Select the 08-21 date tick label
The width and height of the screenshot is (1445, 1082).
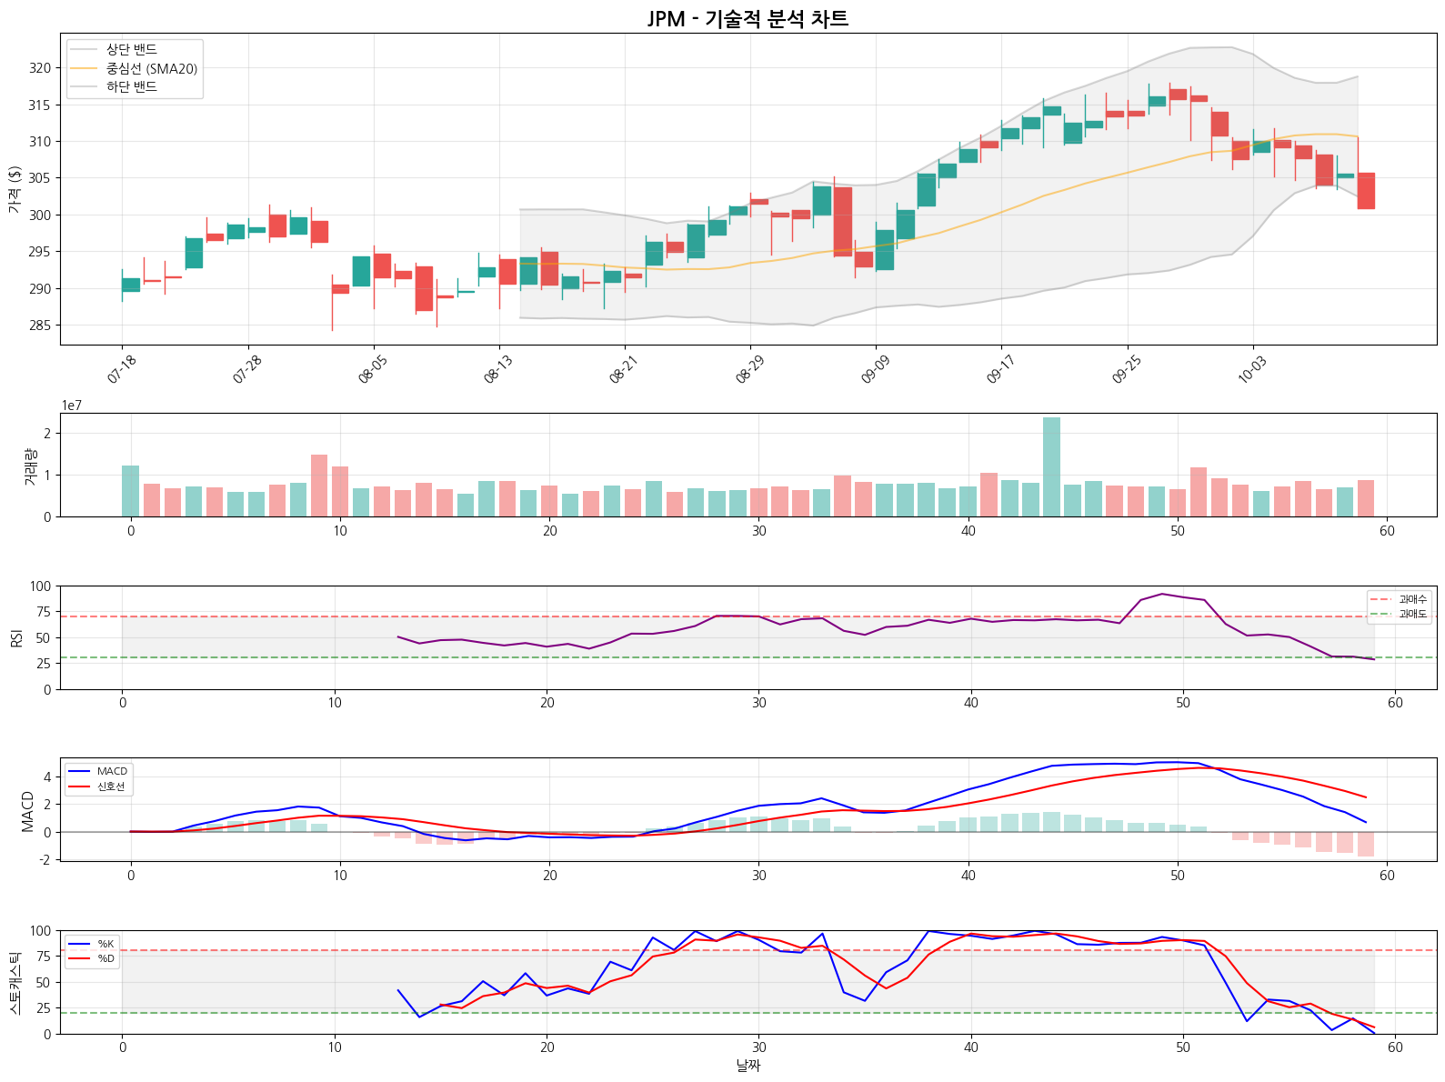(x=624, y=369)
